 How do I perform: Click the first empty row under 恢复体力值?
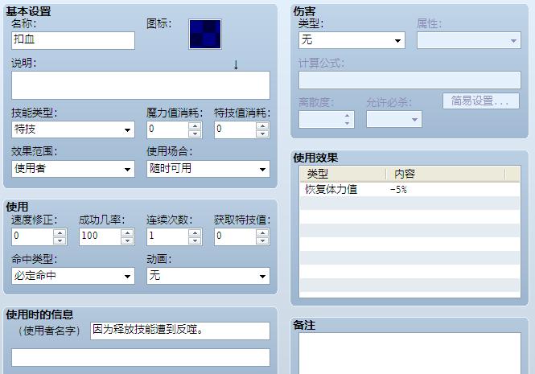click(409, 203)
